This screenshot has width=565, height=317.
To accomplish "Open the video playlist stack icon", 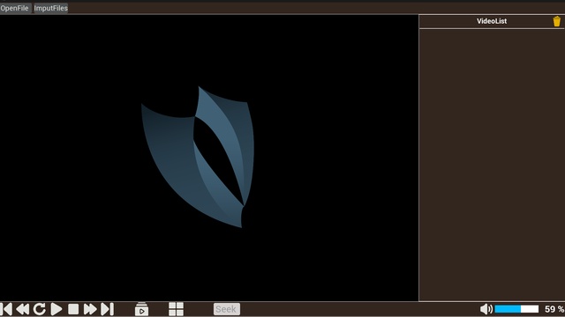I will click(141, 309).
